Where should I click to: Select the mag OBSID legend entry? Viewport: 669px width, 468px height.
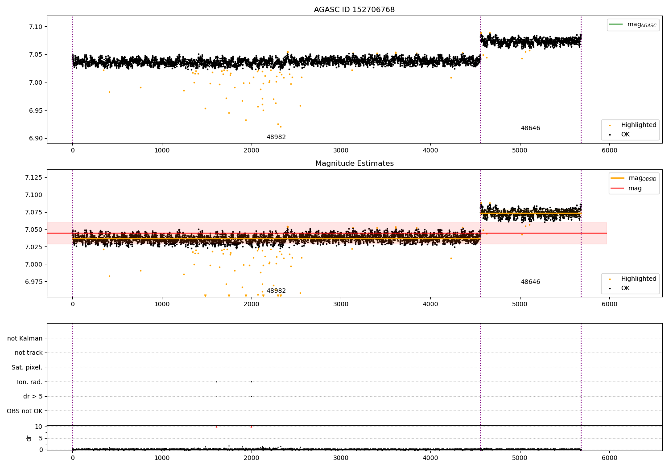tap(633, 178)
